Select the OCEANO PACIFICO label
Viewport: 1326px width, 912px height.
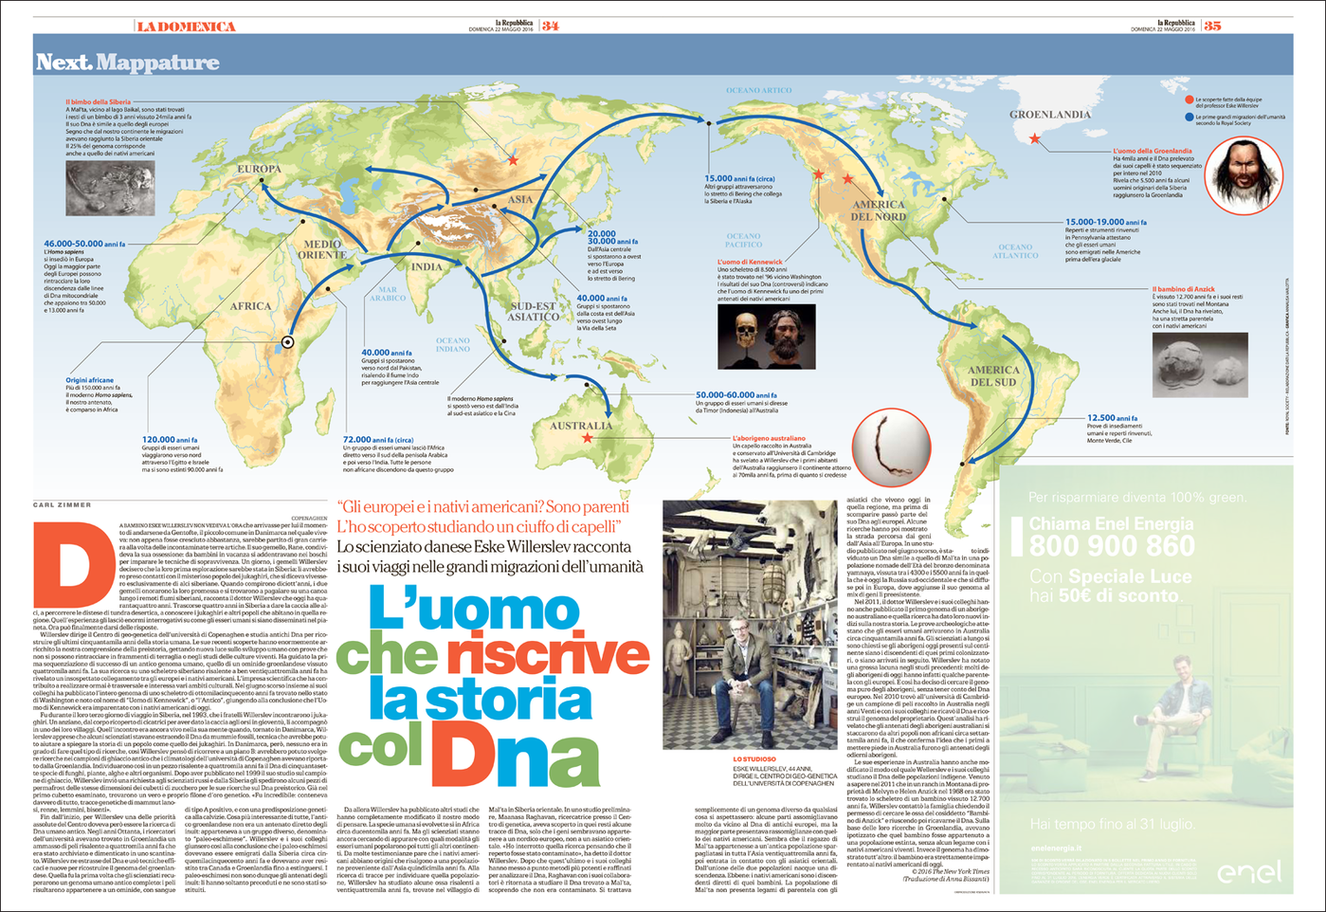[x=743, y=241]
